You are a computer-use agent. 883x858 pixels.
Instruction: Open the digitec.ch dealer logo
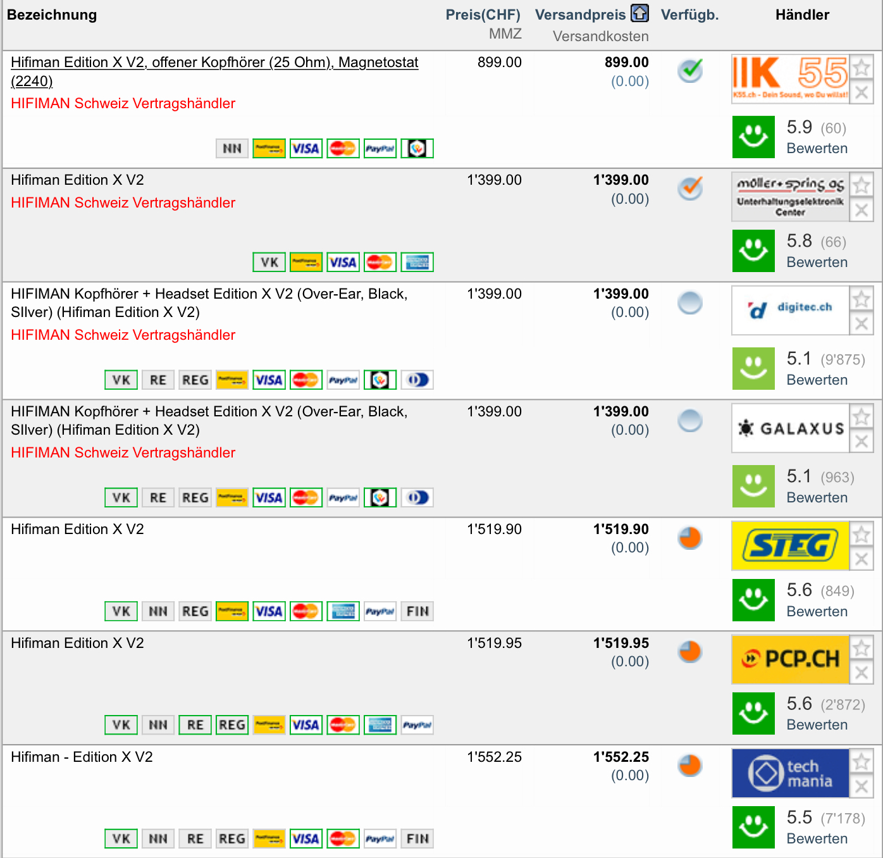789,309
